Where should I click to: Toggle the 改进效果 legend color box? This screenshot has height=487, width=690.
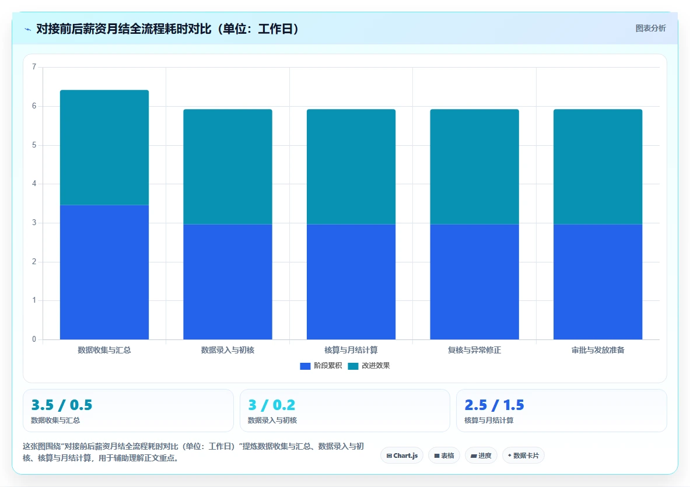(x=353, y=366)
